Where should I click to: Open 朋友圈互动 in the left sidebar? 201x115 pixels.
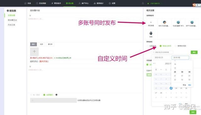[12, 20]
